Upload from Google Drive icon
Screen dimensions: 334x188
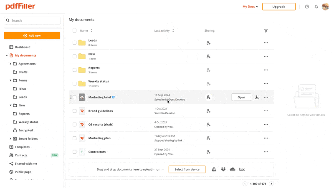pos(214,169)
